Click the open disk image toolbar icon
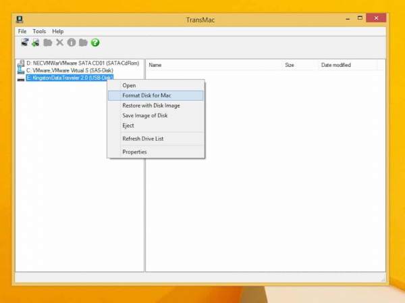Screen dimensions: 405x303 point(25,43)
